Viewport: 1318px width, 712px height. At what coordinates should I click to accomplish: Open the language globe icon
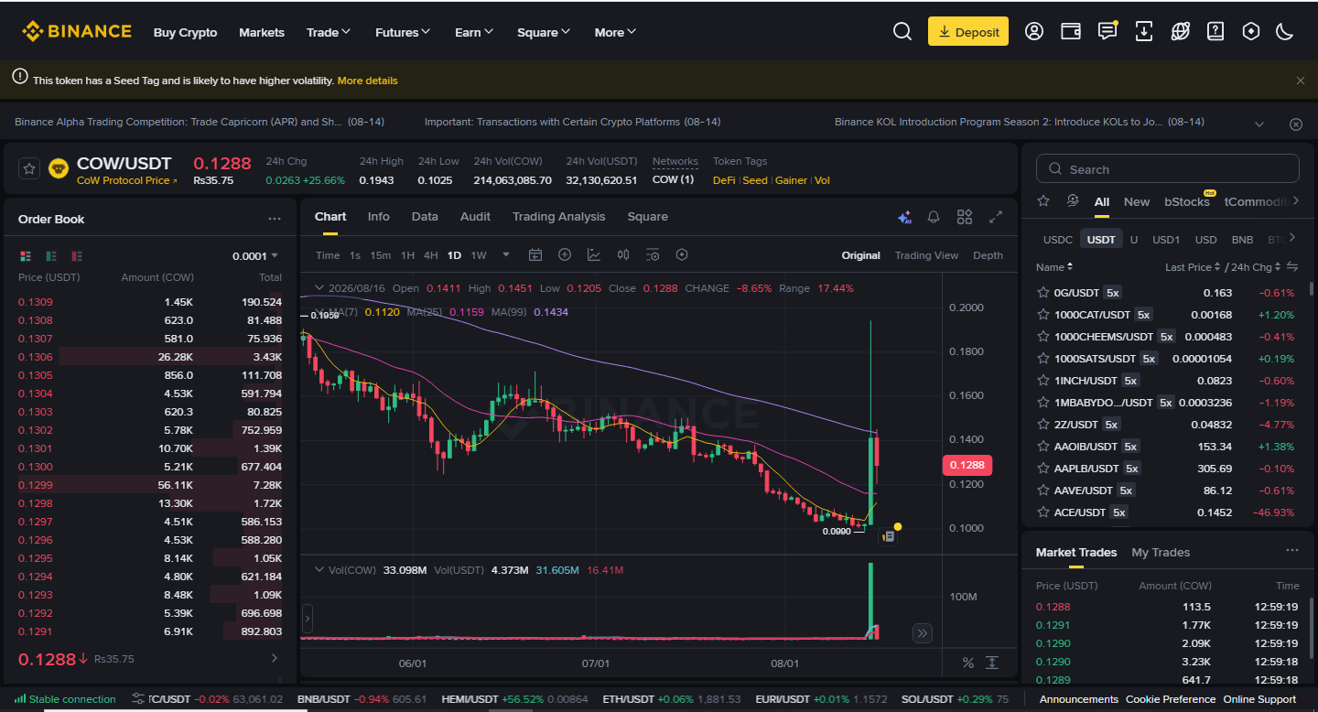point(1181,31)
